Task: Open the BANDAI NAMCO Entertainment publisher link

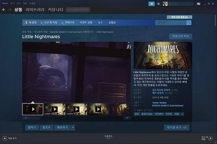Action: coord(168,106)
